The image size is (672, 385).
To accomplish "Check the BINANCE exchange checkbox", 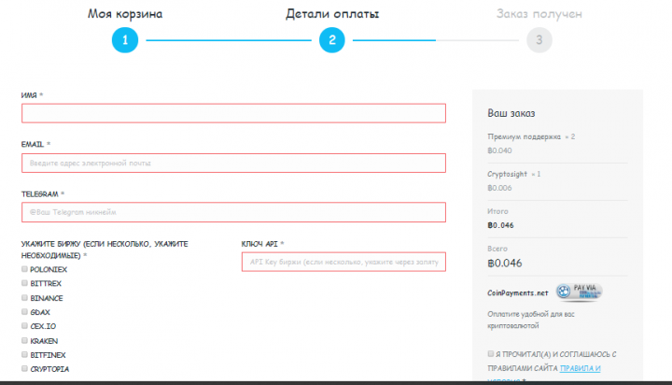I will [x=24, y=297].
